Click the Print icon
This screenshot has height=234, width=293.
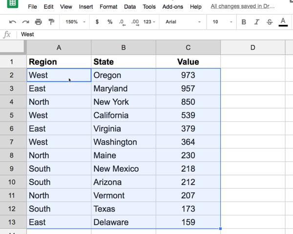pyautogui.click(x=39, y=22)
